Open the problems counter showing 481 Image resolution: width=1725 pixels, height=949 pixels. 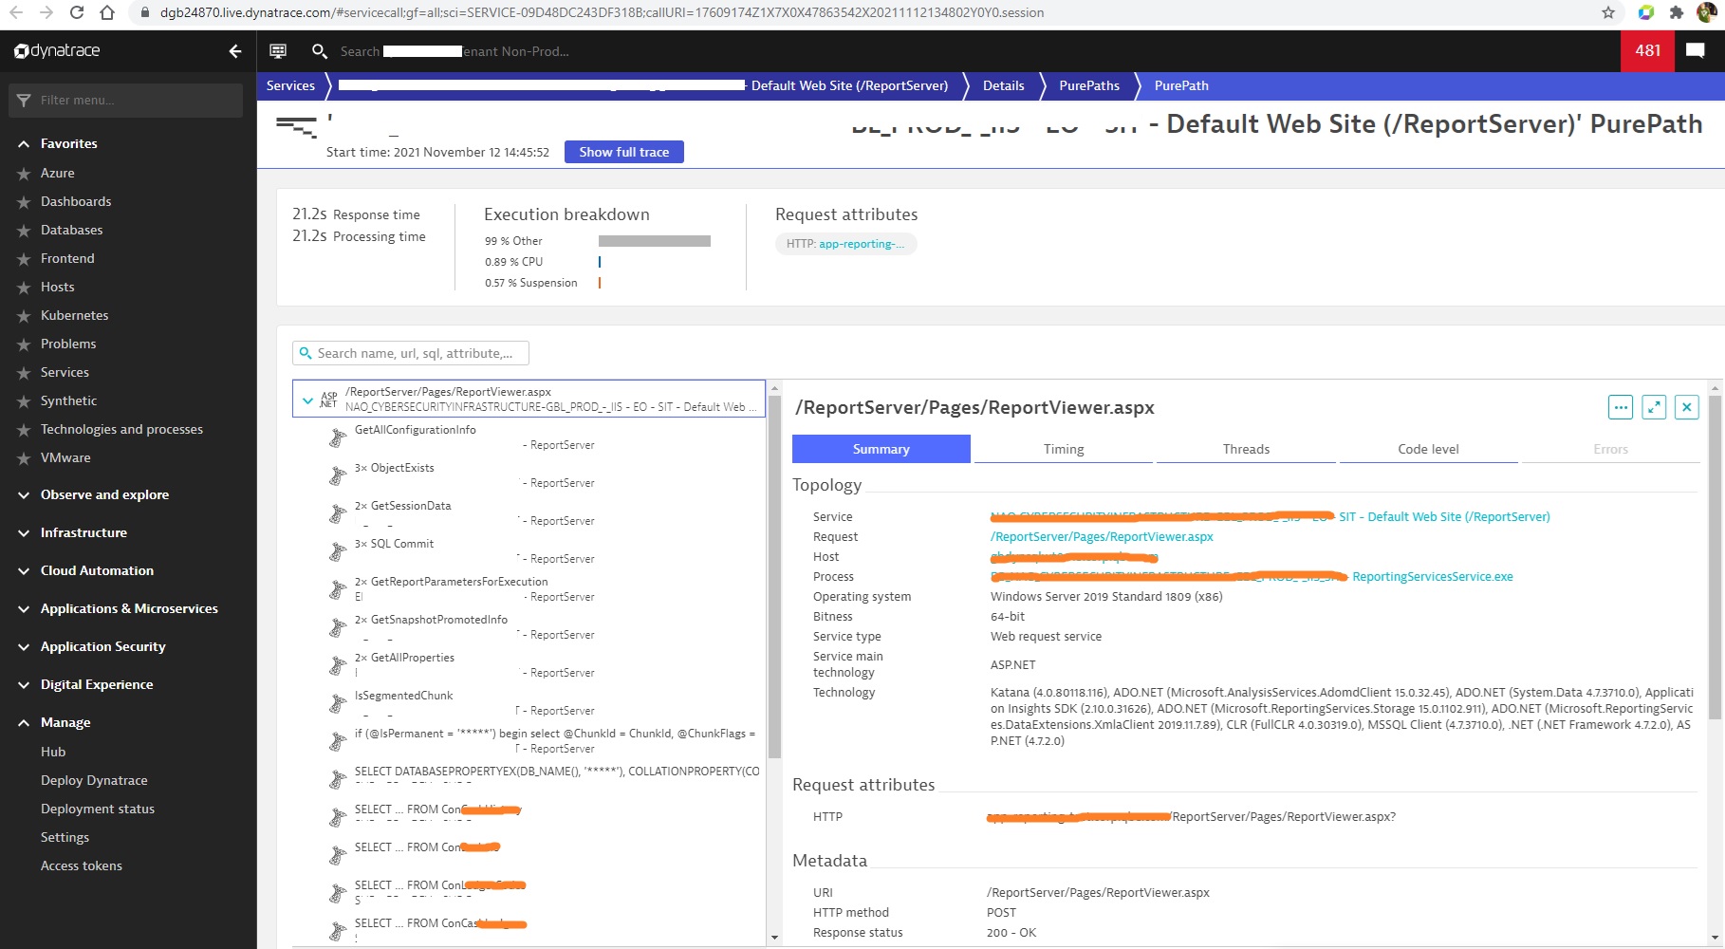click(x=1648, y=51)
